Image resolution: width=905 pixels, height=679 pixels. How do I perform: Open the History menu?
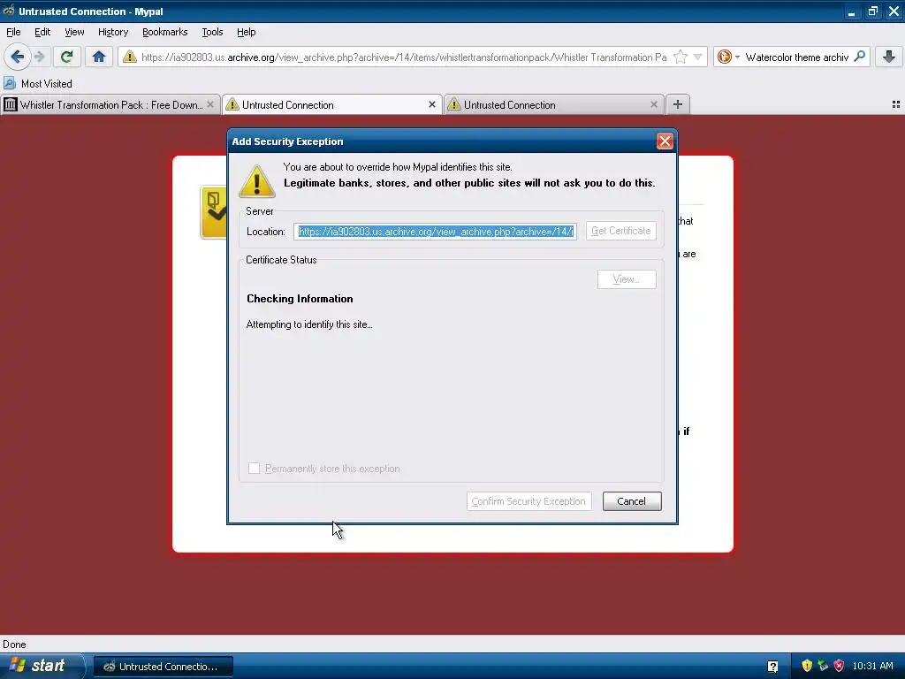click(x=113, y=32)
